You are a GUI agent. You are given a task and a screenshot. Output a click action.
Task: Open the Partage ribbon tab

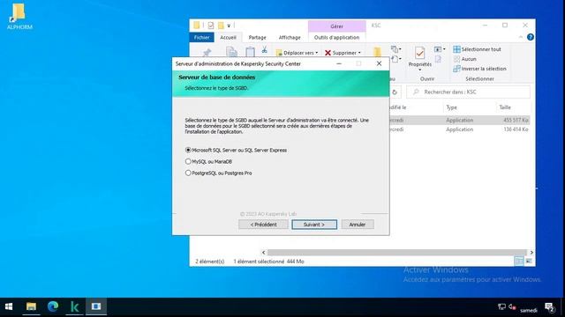point(257,37)
